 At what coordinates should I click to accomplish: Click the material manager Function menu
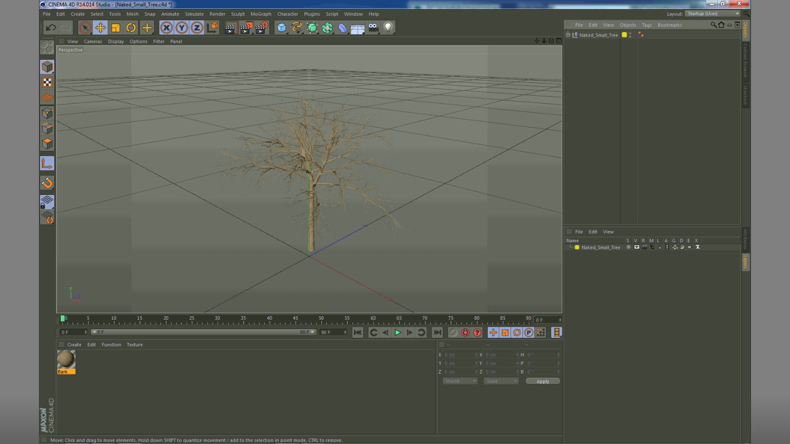(111, 345)
